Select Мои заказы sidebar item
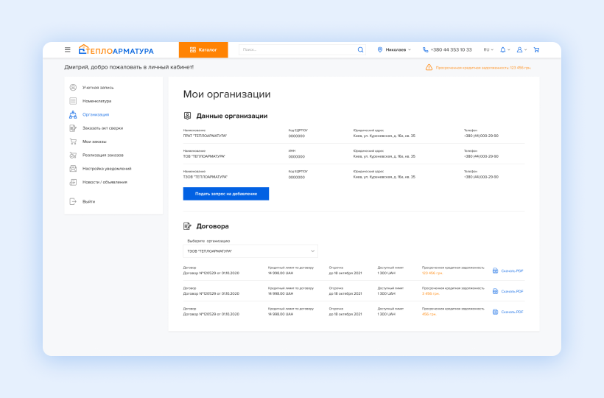Screen dimensions: 604x398 coord(94,142)
